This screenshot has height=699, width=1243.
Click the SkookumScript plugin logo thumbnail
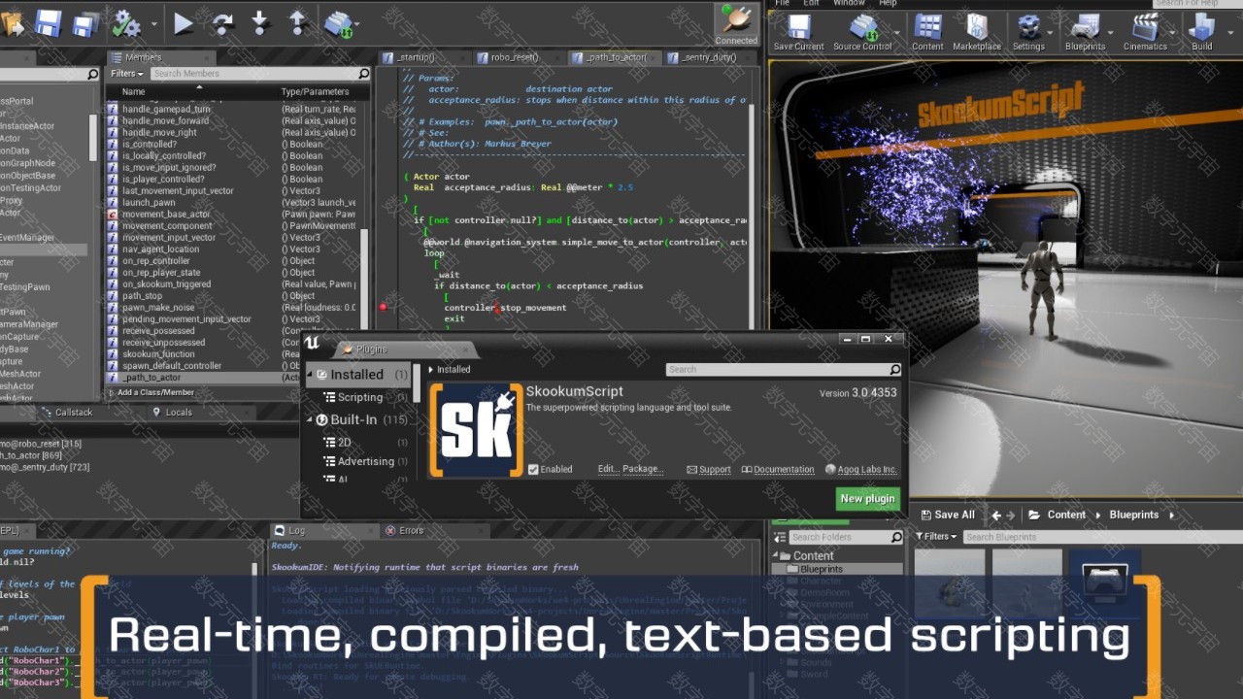tap(476, 430)
